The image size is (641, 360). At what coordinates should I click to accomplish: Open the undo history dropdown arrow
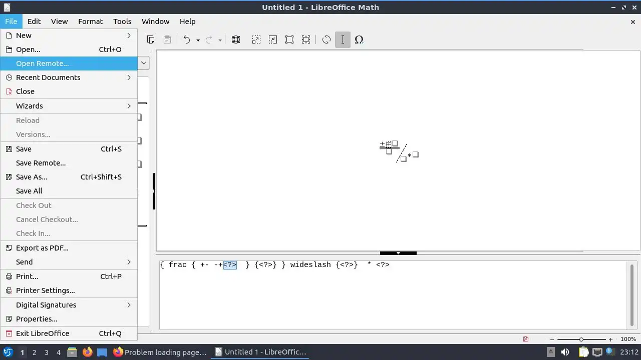click(x=198, y=40)
